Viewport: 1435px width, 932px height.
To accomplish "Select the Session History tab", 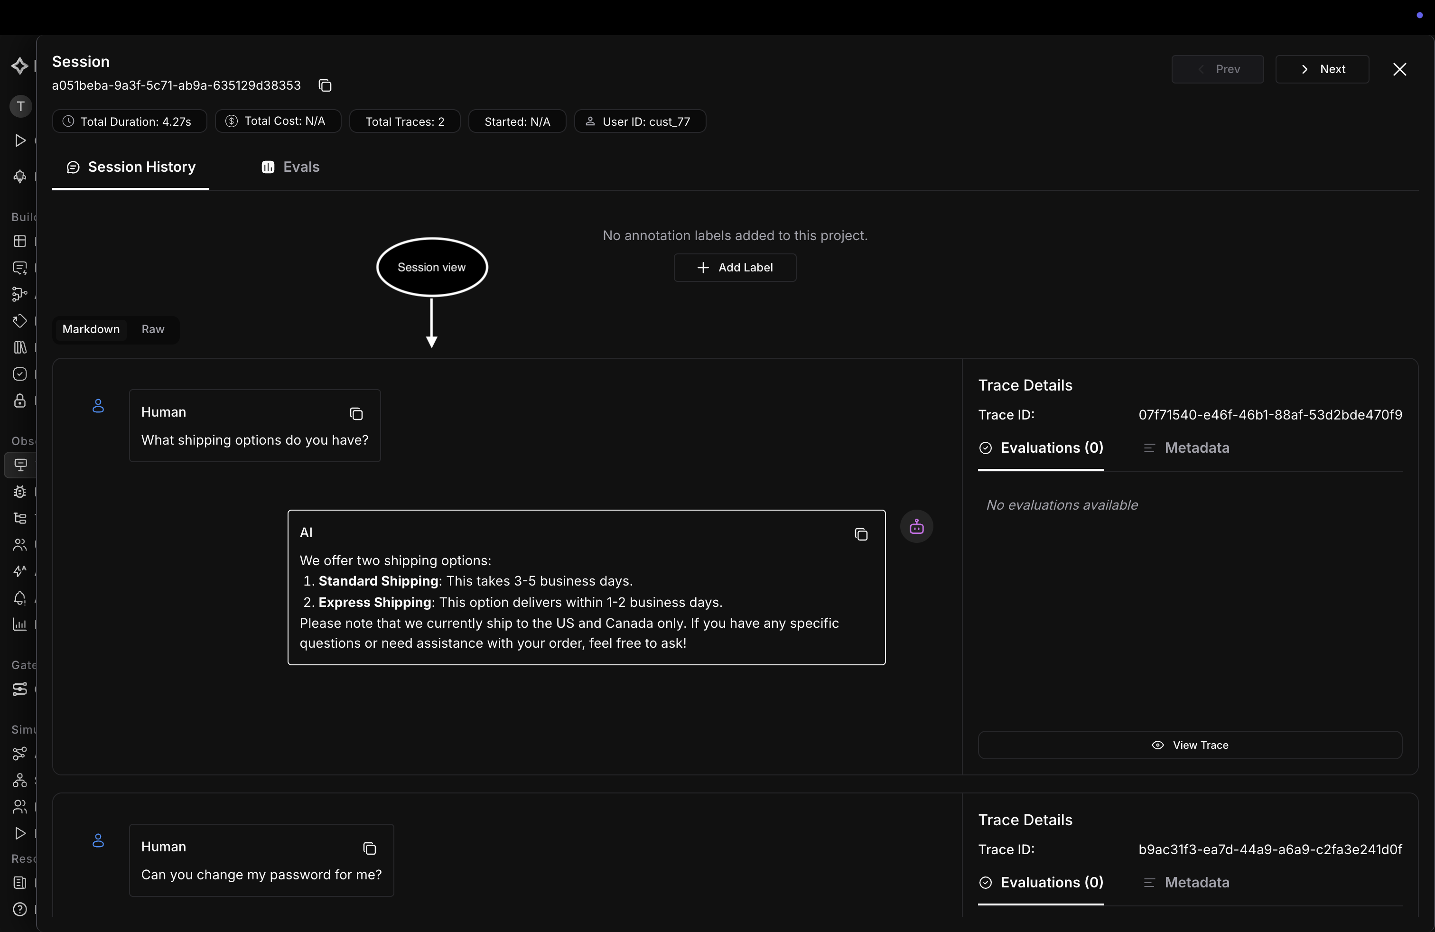I will pos(131,167).
